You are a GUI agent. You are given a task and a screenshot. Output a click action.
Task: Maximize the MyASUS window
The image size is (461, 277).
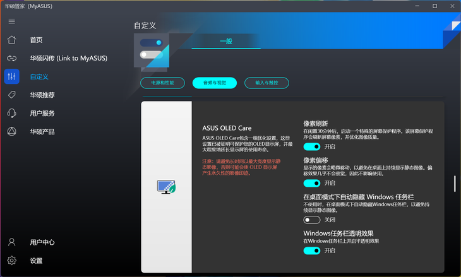(x=434, y=6)
